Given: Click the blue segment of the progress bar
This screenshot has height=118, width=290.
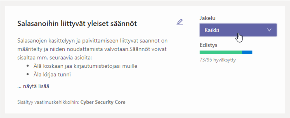Looking at the screenshot, I should [247, 52].
